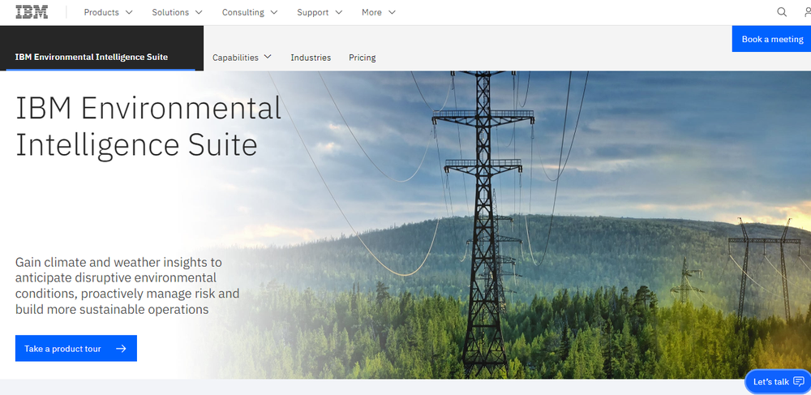Open the search magnifier icon
Viewport: 811px width, 395px height.
(782, 12)
